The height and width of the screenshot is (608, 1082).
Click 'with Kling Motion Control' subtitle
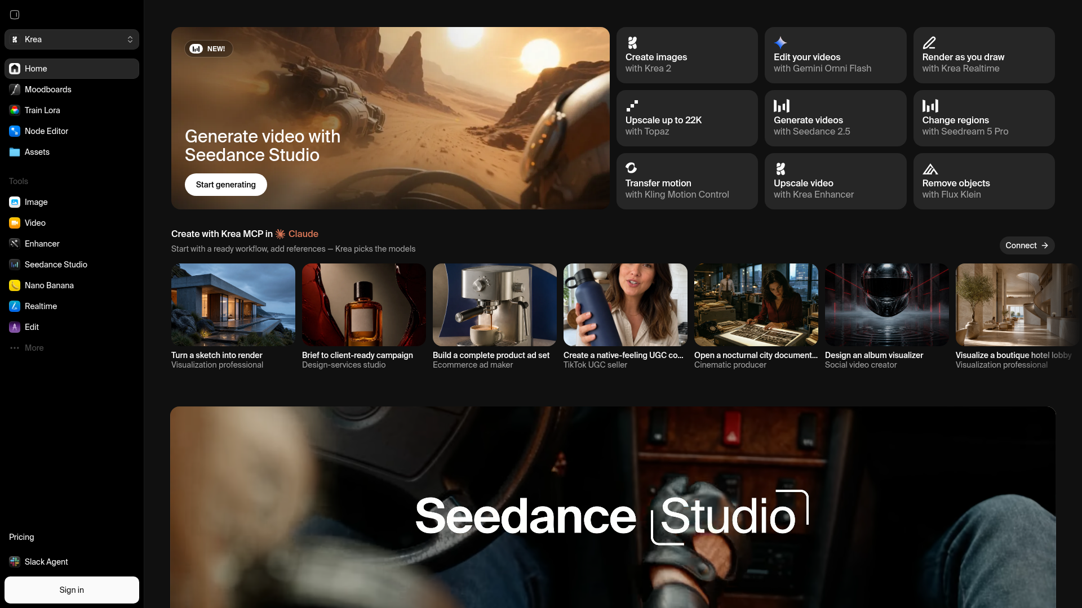click(677, 195)
